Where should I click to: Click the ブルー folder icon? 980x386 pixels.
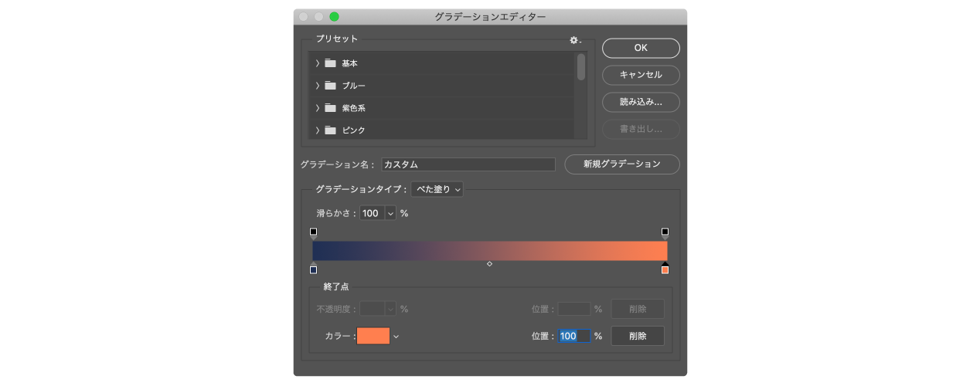pyautogui.click(x=331, y=86)
